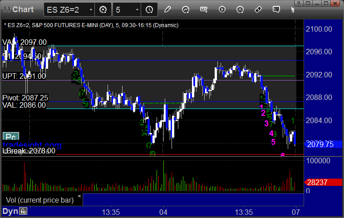Click the 2100.00 price axis label
This screenshot has width=344, height=218.
pyautogui.click(x=319, y=29)
